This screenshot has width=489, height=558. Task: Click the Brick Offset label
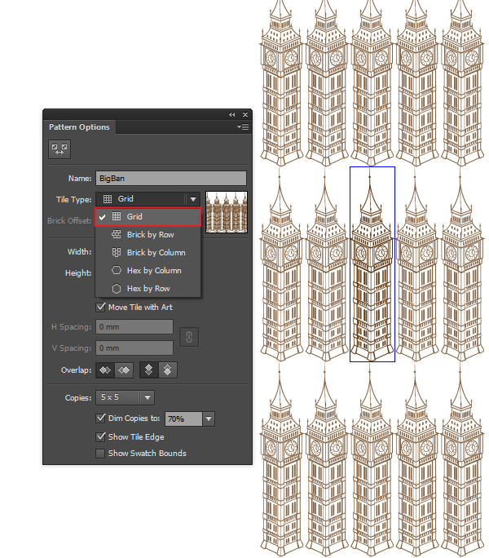point(69,220)
